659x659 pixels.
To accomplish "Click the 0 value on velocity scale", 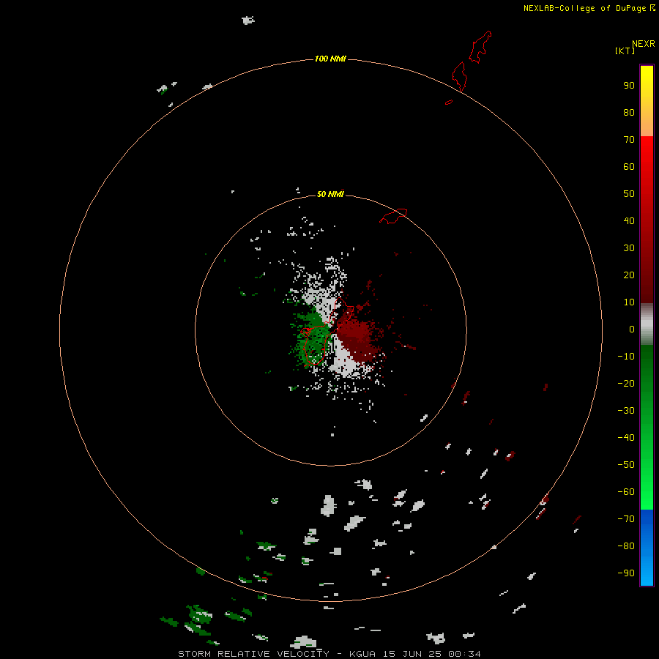I will point(632,329).
